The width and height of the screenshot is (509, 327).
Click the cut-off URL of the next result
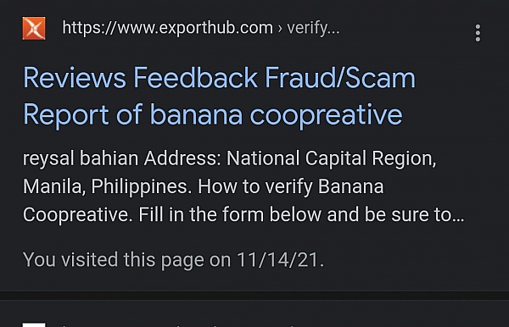pyautogui.click(x=178, y=325)
